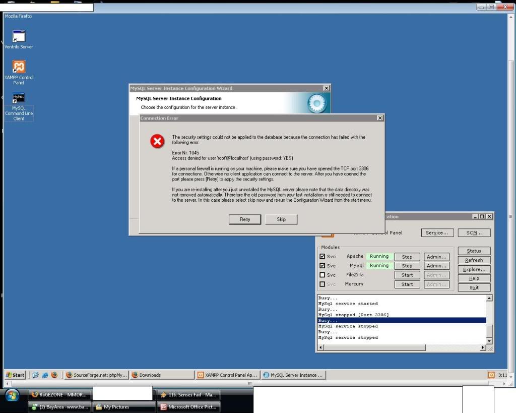The width and height of the screenshot is (516, 413).
Task: Switch to the SourceForge phpMy taskbar item
Action: tap(96, 375)
